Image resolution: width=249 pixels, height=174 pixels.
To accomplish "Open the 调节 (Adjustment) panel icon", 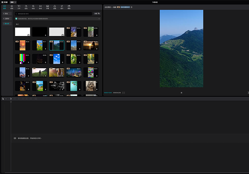I will 62,7.
